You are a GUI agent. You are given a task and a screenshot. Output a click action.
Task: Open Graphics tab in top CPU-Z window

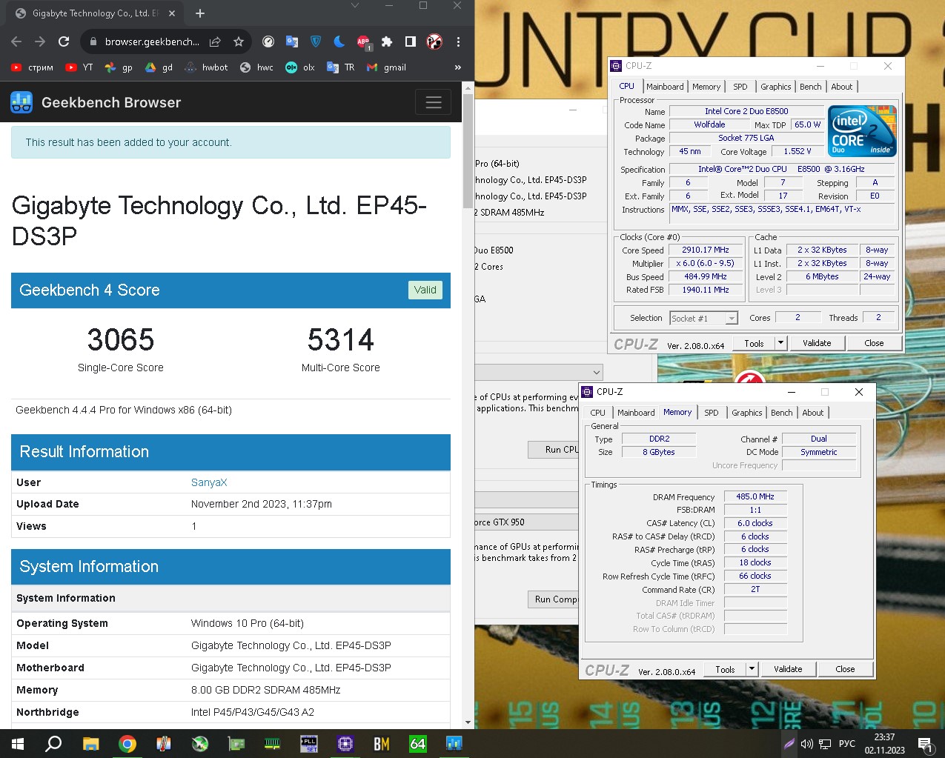[x=776, y=87]
